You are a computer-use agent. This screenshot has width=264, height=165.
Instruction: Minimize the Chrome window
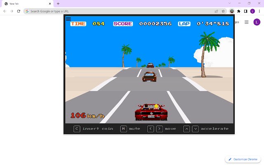[x=239, y=3]
